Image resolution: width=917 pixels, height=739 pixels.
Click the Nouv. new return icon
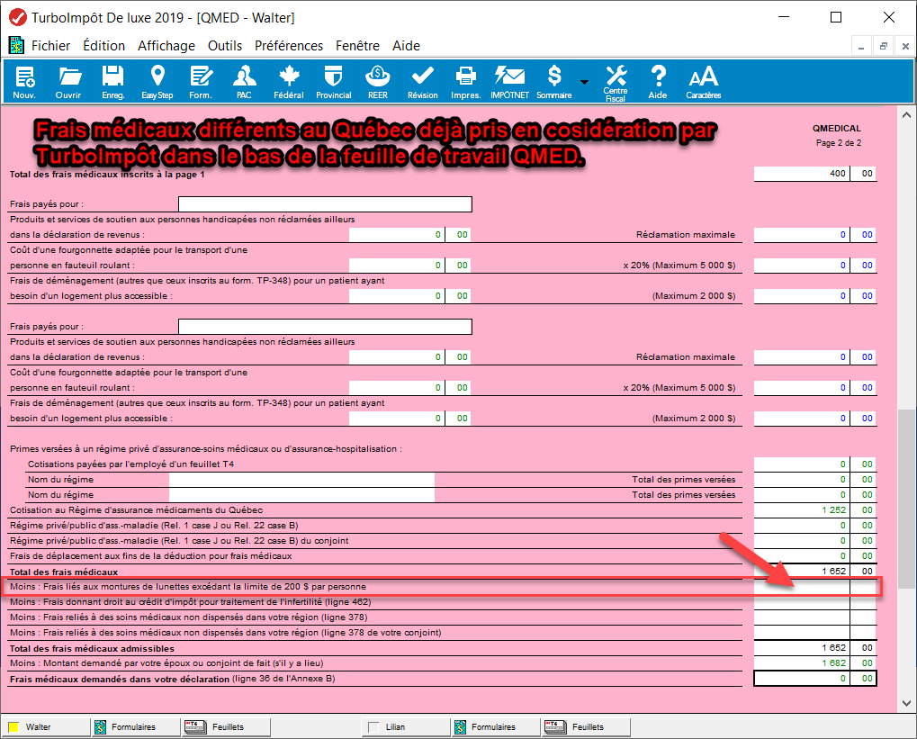(x=24, y=82)
